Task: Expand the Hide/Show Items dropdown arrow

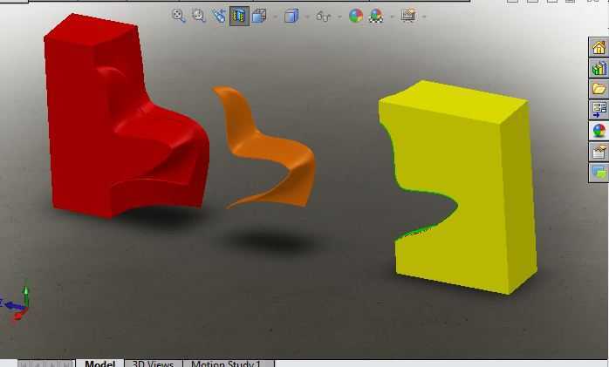Action: click(x=339, y=17)
